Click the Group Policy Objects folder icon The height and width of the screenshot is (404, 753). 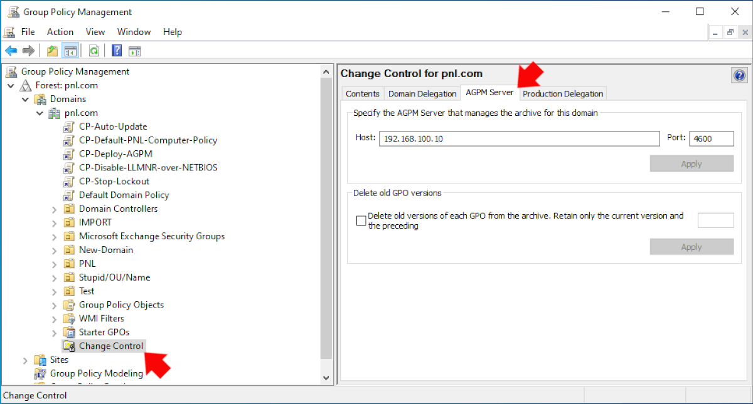70,305
